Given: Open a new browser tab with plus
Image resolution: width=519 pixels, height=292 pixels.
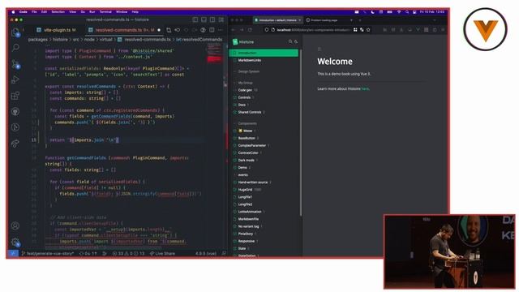Looking at the screenshot, I should point(360,20).
